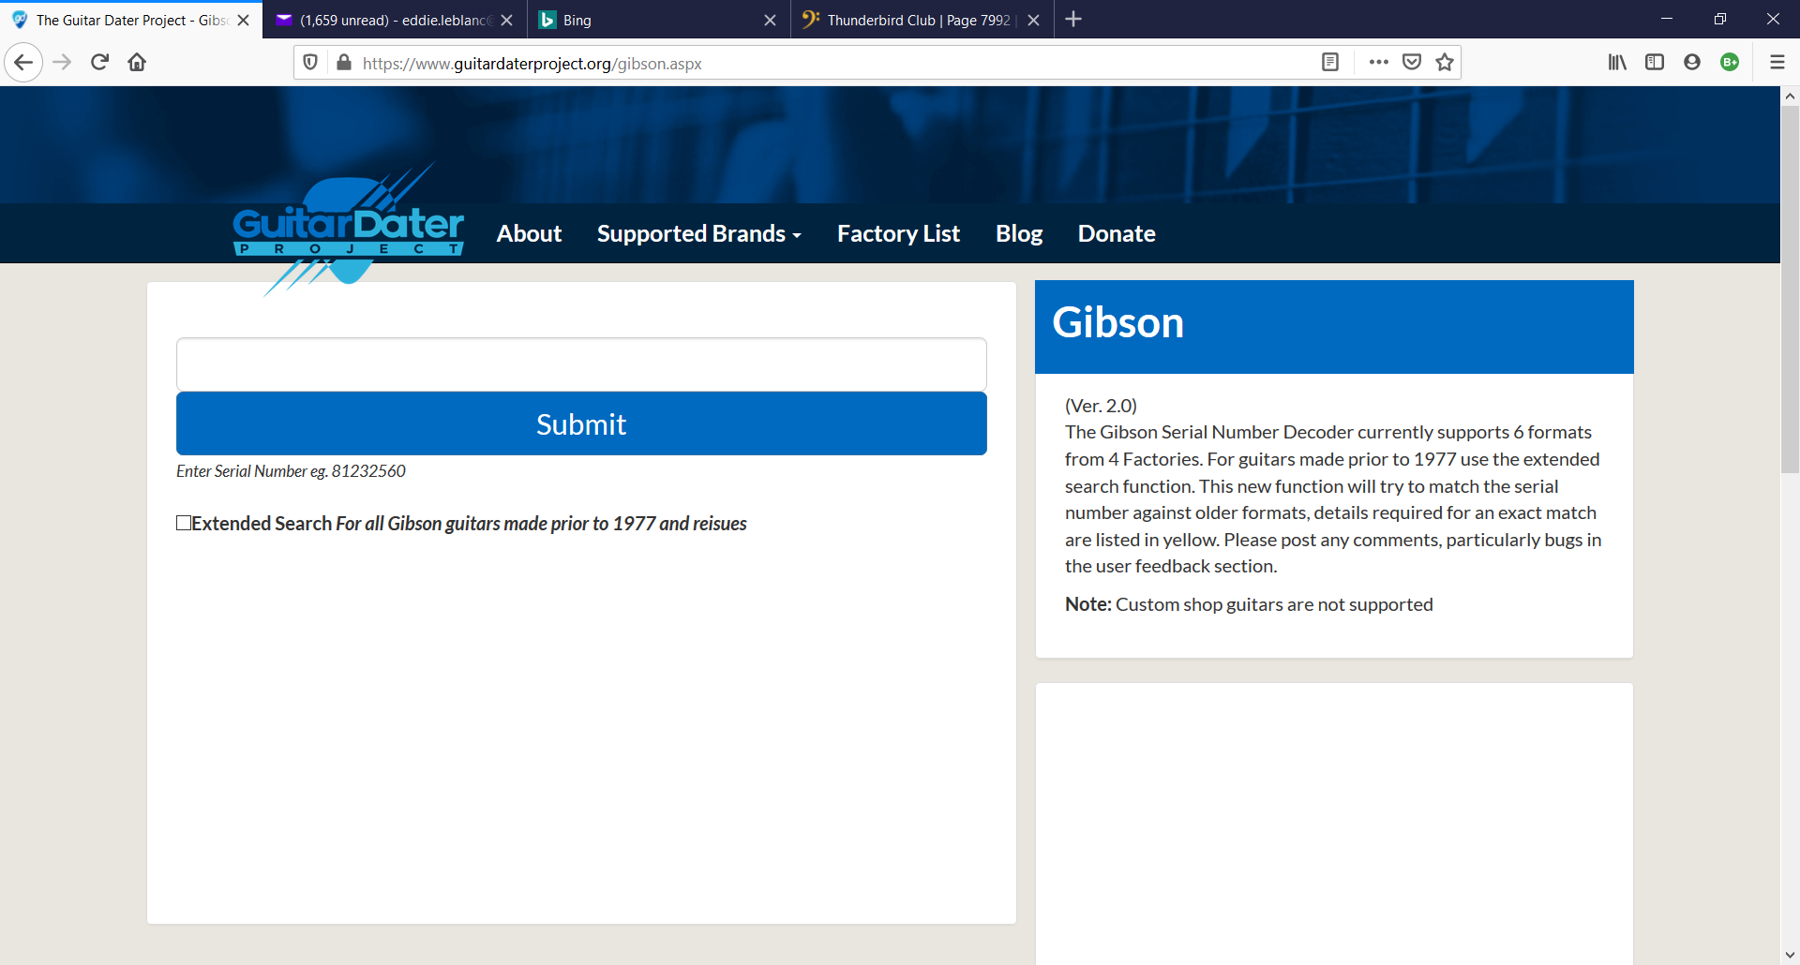Screen dimensions: 1800x965
Task: Switch to the Guitar Dater Project tab
Action: click(x=131, y=20)
